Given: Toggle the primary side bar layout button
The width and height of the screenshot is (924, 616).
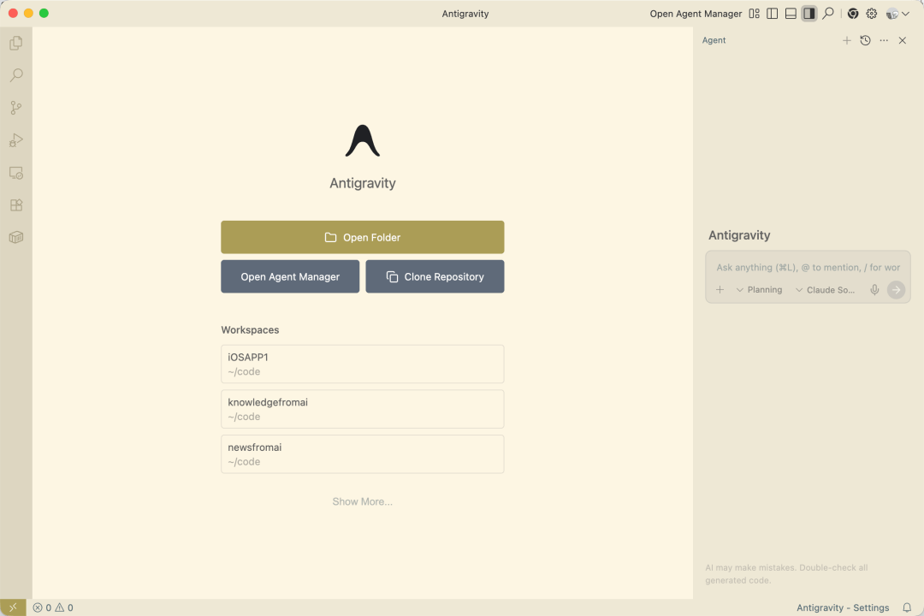Looking at the screenshot, I should click(x=773, y=14).
